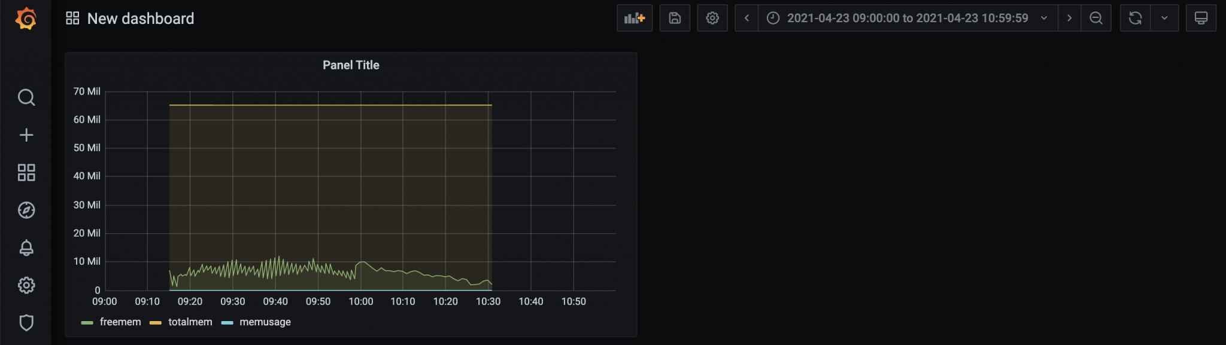Open Server Admin shield icon

(x=26, y=323)
